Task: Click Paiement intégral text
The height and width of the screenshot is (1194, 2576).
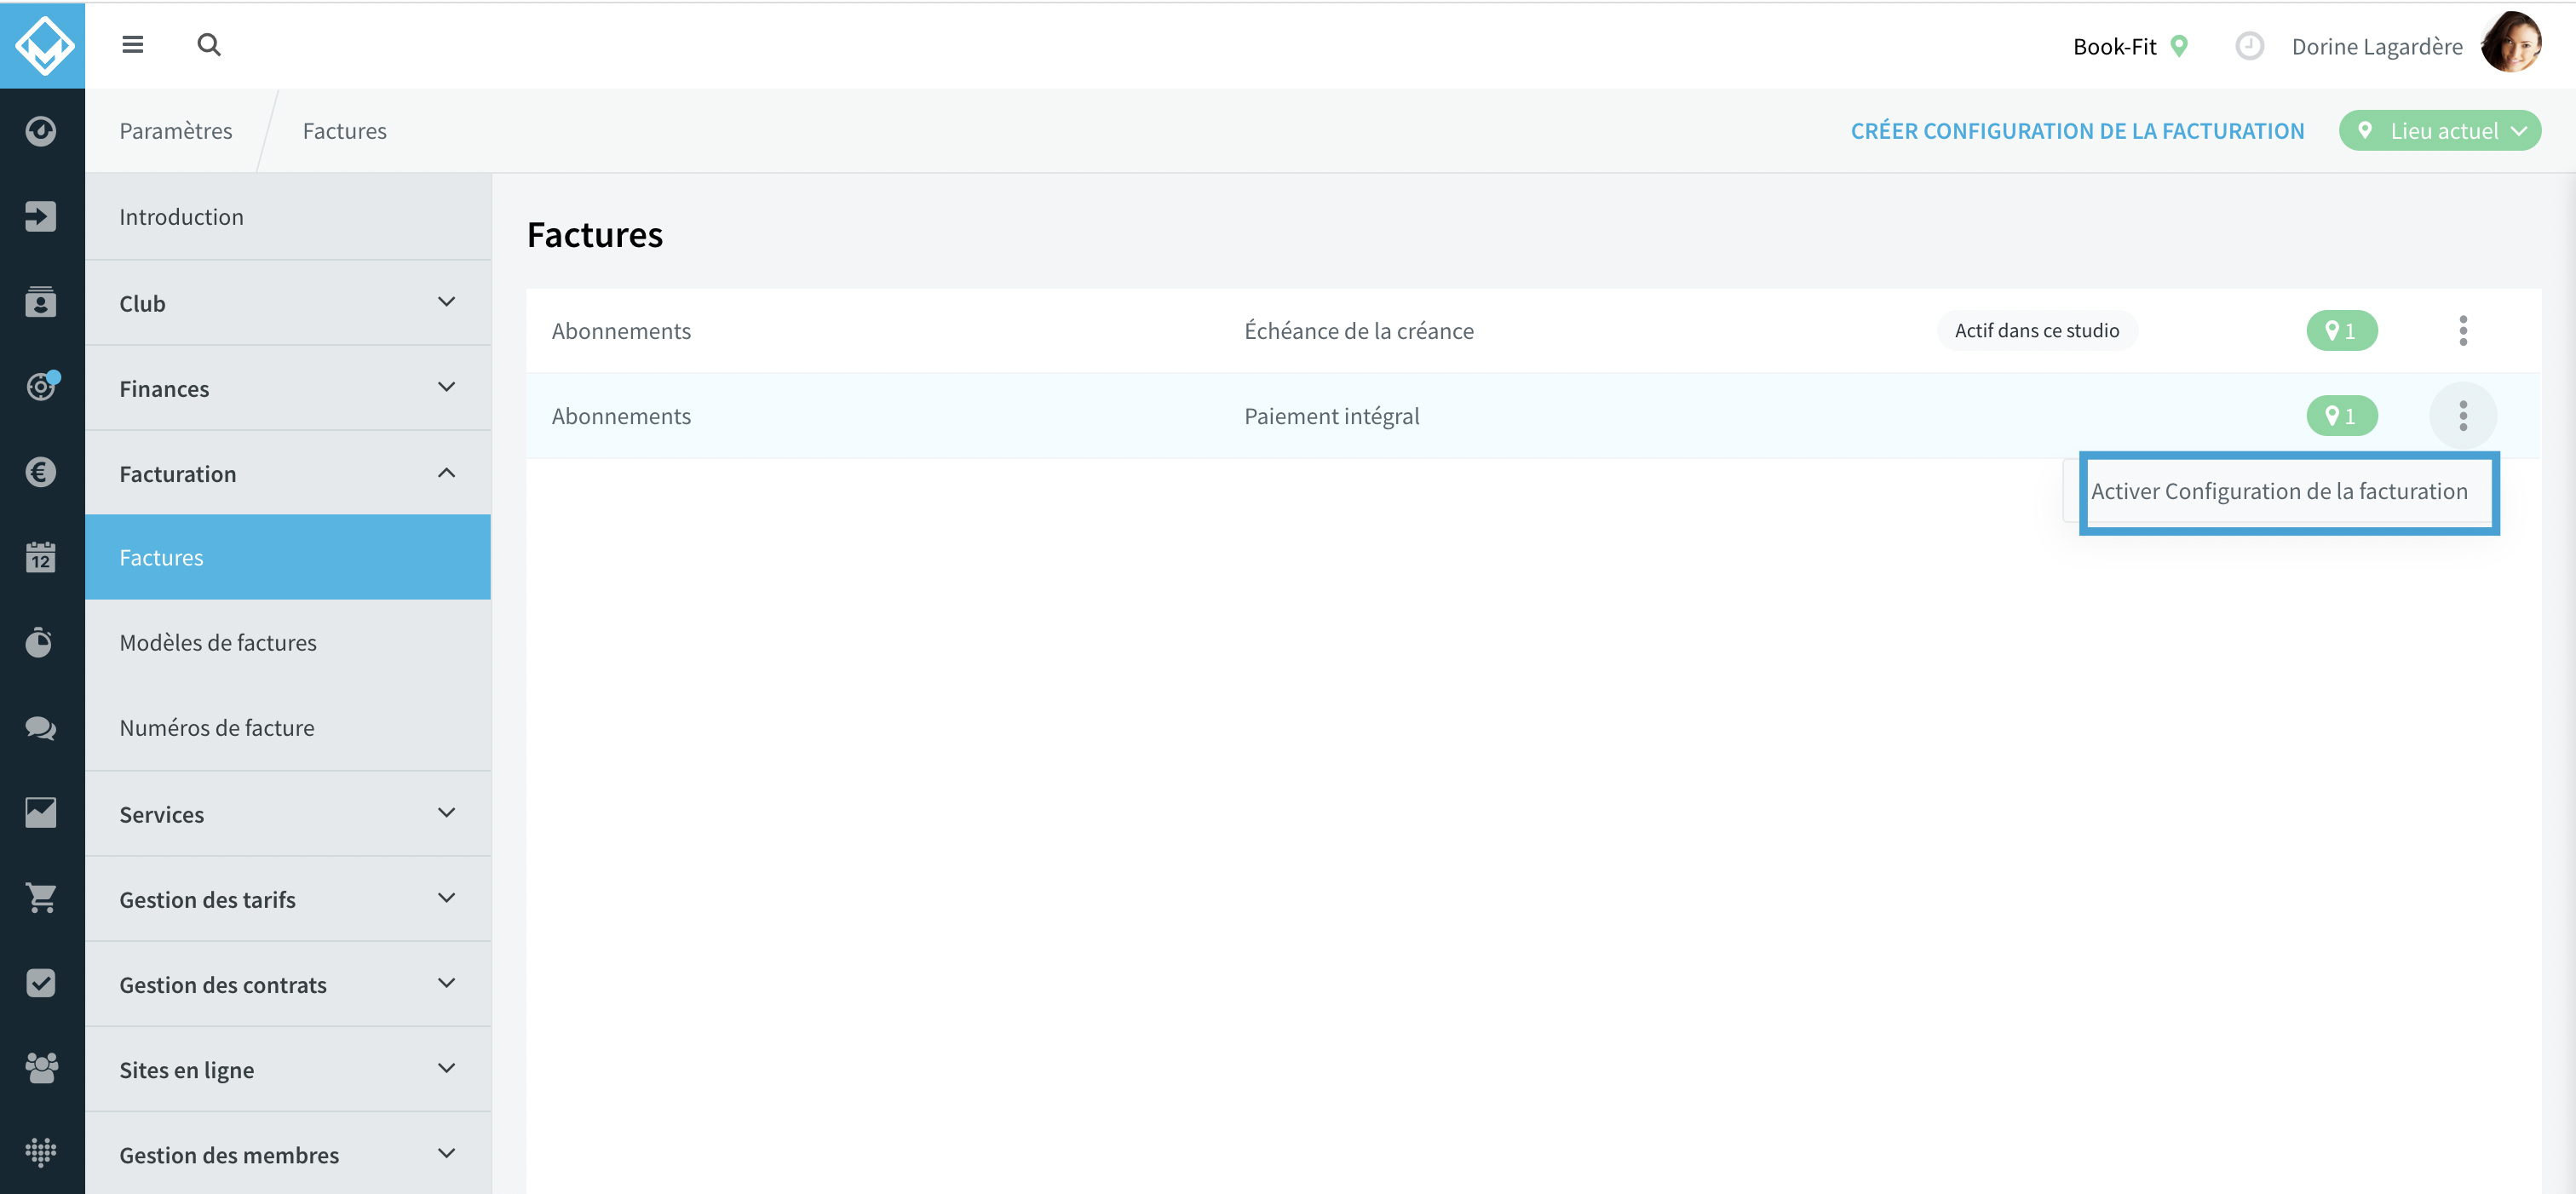Action: pos(1332,416)
